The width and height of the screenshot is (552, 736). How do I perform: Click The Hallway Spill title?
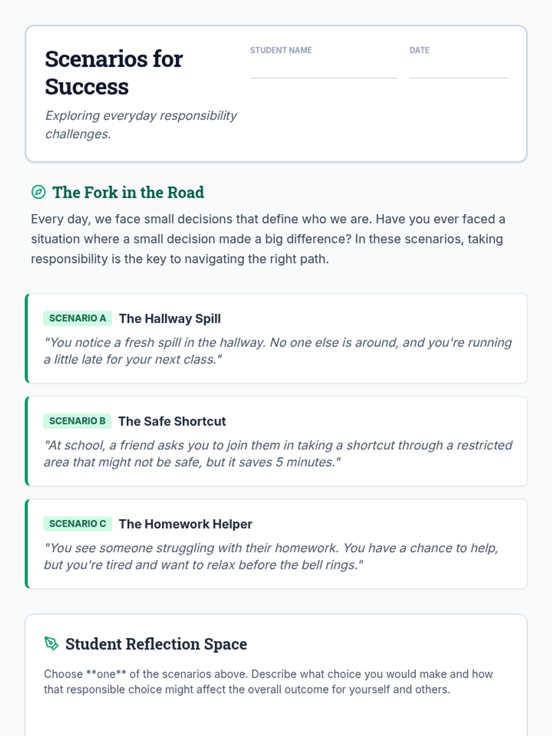(170, 318)
